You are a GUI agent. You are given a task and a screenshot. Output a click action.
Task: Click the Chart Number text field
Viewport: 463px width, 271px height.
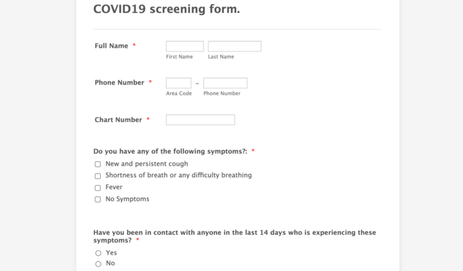[200, 120]
